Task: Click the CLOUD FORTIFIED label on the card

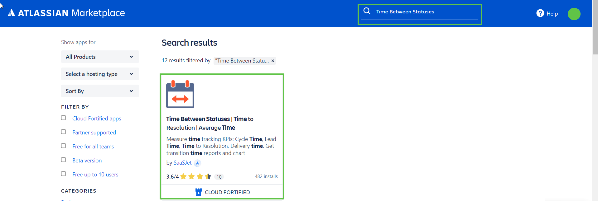Action: point(227,192)
